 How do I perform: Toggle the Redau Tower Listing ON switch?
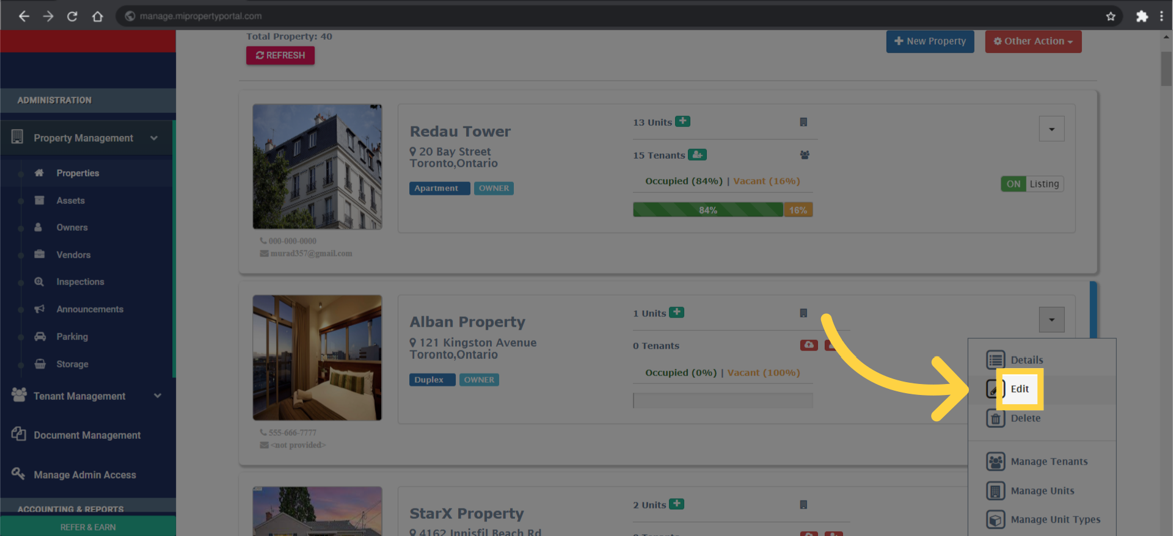click(1032, 184)
